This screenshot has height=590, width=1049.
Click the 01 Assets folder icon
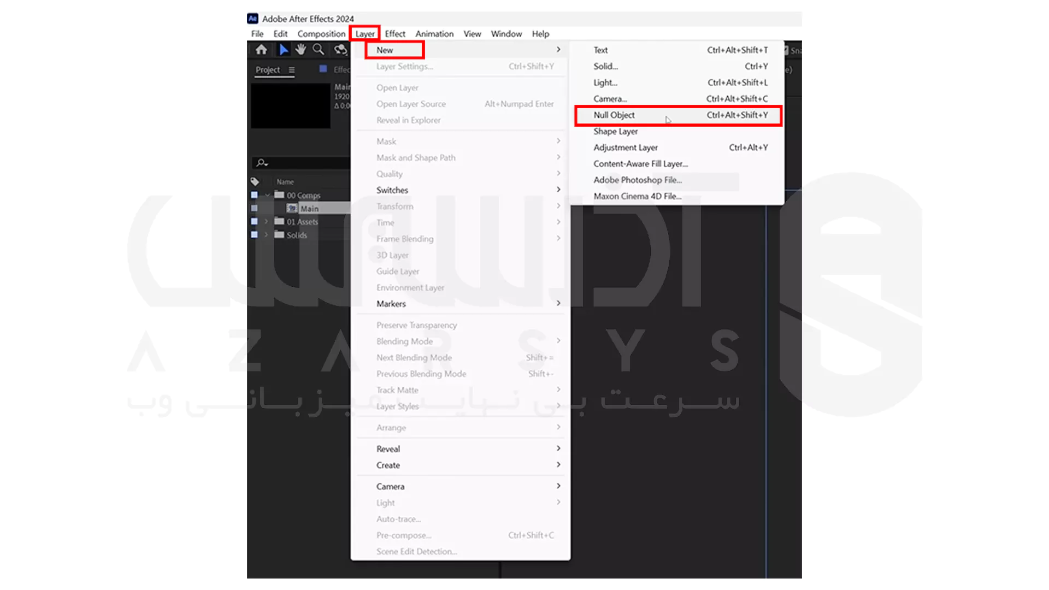[279, 221]
